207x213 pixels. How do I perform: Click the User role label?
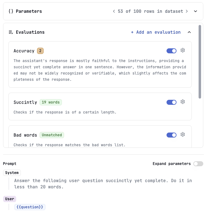(10, 199)
